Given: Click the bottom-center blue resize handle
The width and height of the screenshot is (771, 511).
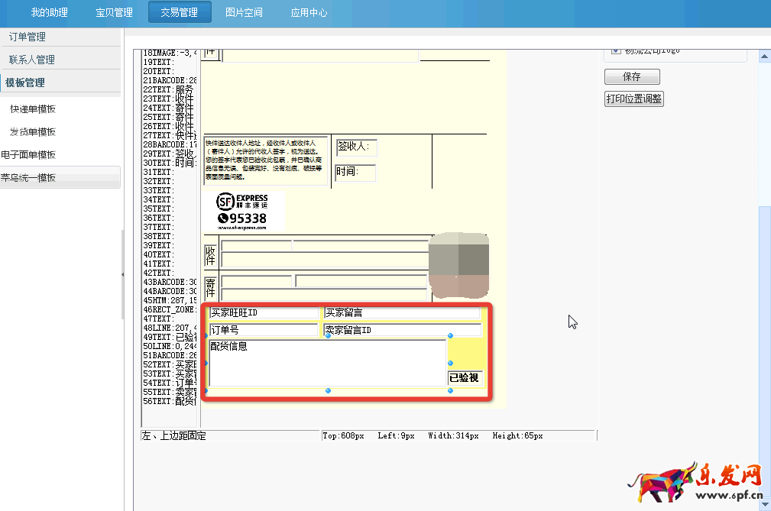Looking at the screenshot, I should (328, 391).
